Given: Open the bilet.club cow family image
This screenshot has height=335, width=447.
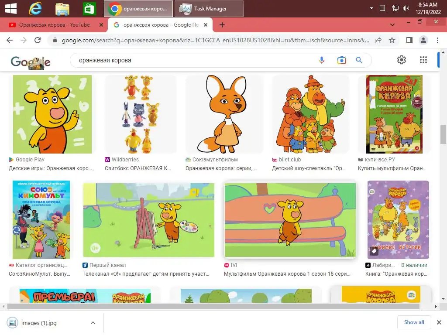Looking at the screenshot, I should click(x=310, y=114).
